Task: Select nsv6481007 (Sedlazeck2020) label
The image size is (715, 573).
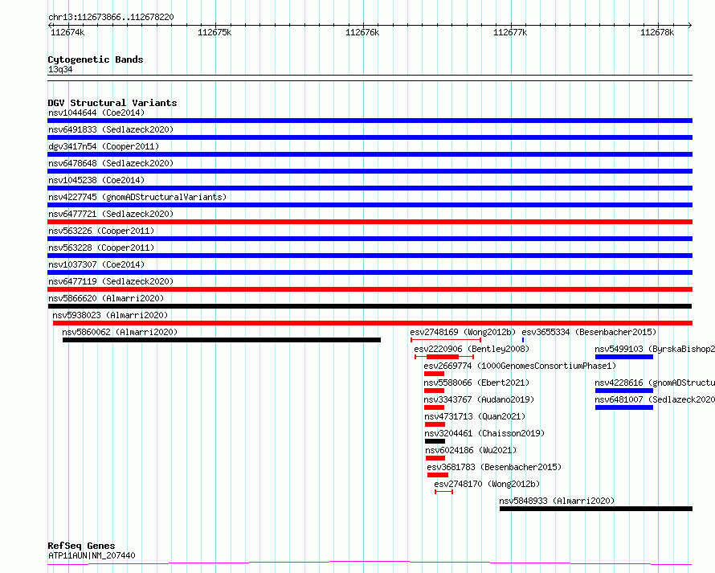Action: click(x=655, y=399)
